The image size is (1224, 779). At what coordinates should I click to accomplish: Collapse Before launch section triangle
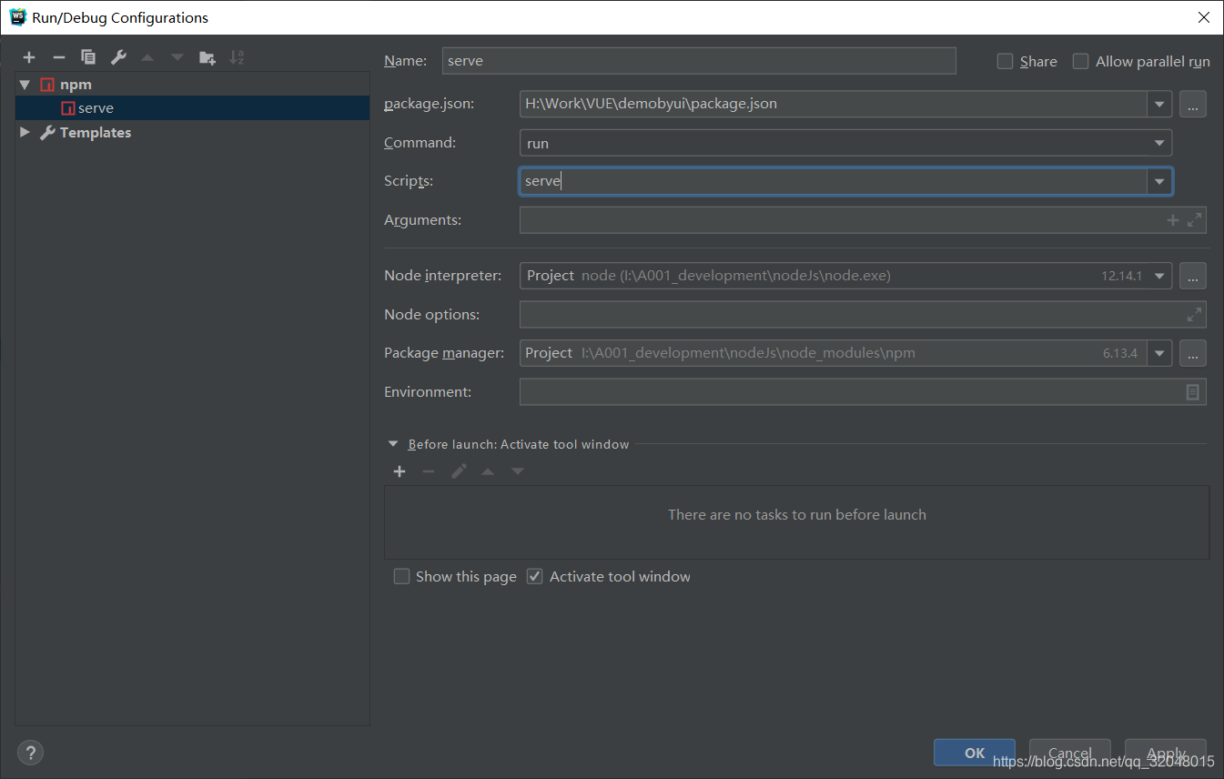point(393,444)
